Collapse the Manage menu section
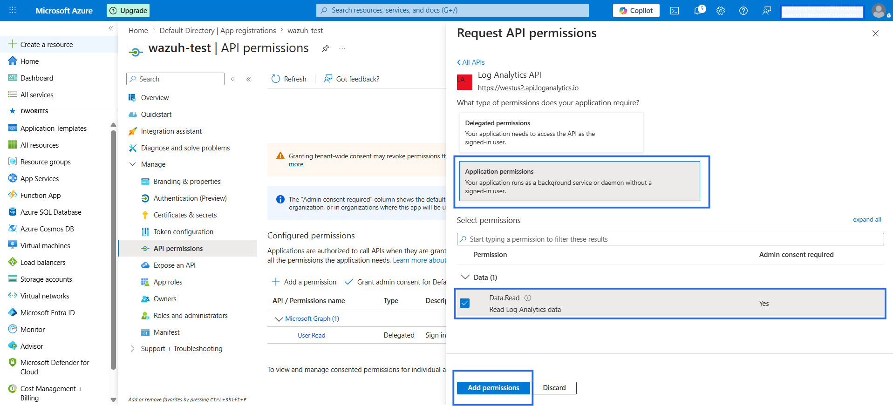The image size is (893, 406). pos(133,164)
